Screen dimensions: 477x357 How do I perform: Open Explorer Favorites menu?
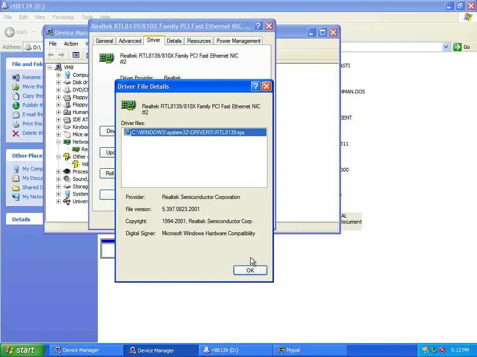click(x=63, y=17)
